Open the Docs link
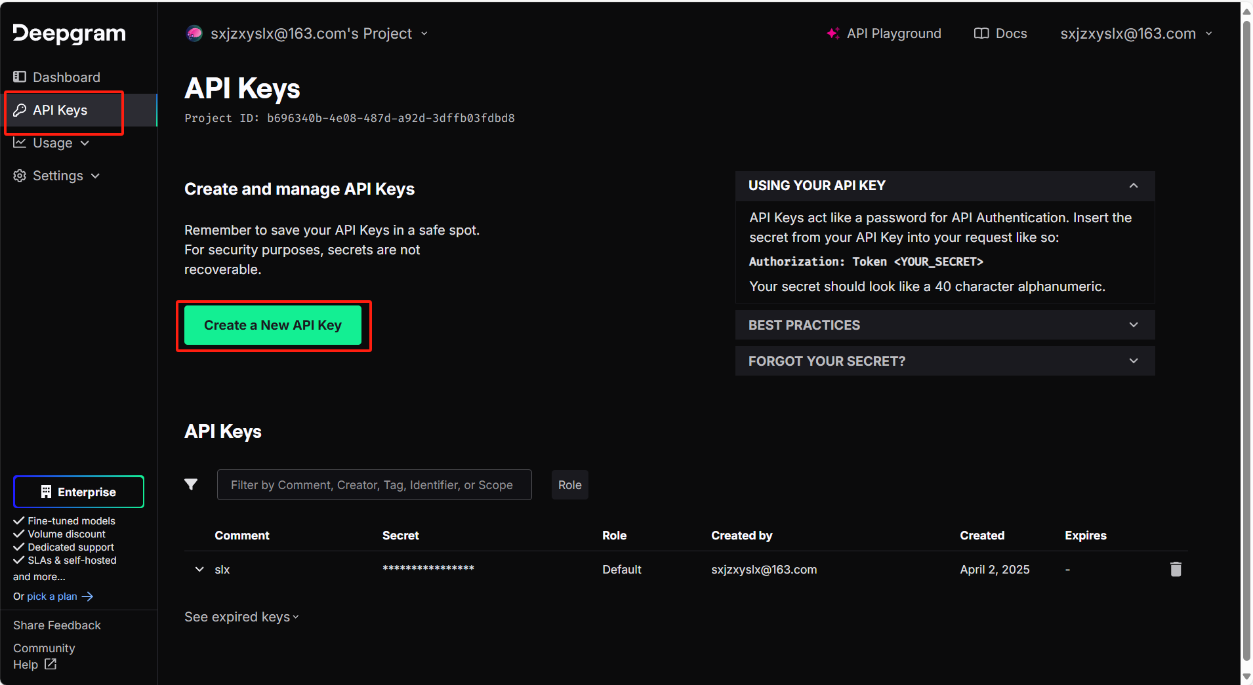This screenshot has width=1253, height=685. coord(1000,33)
